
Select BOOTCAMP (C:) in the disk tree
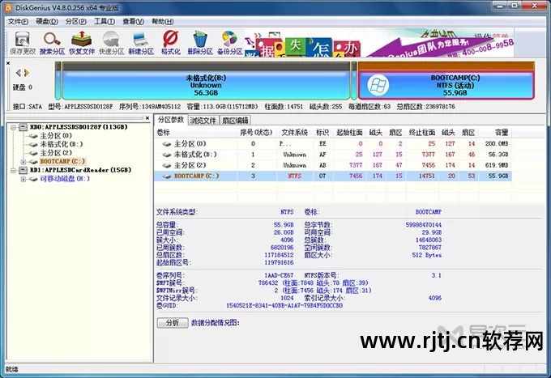tap(62, 161)
